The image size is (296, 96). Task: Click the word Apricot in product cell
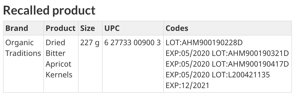[58, 64]
